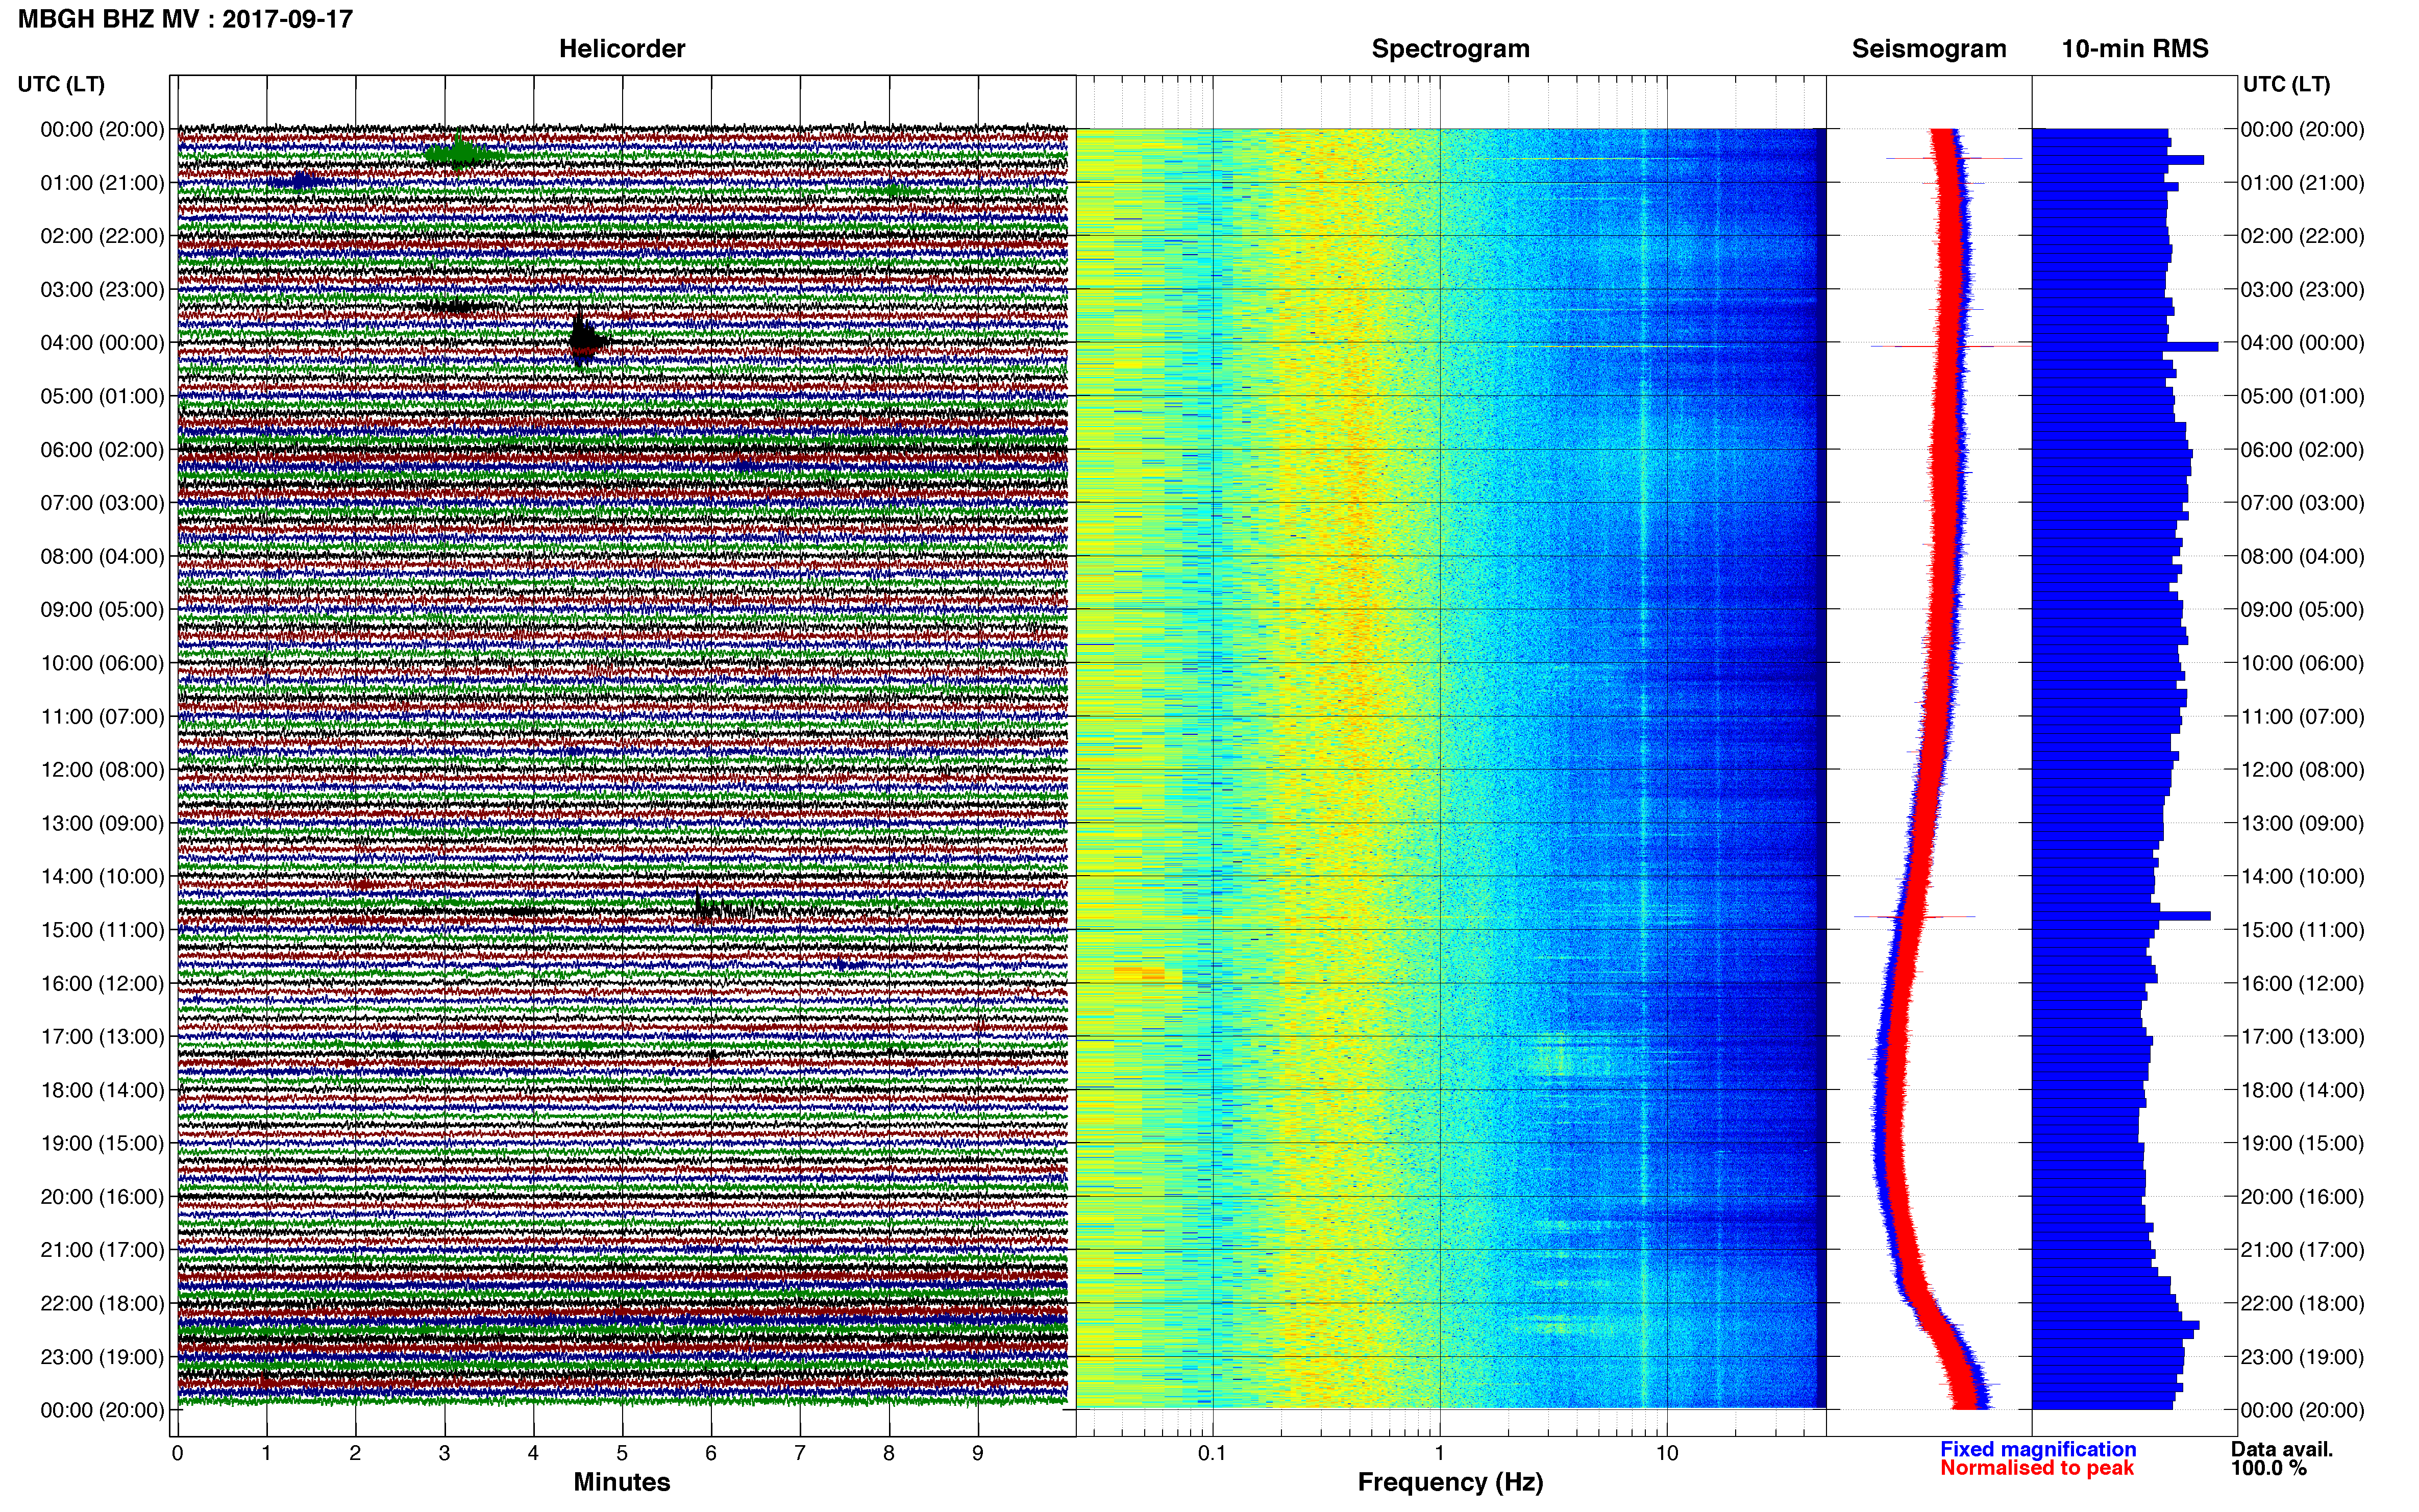Select '22:00 (18:00)' on the left time axis
The height and width of the screenshot is (1512, 2419).
[x=102, y=1304]
